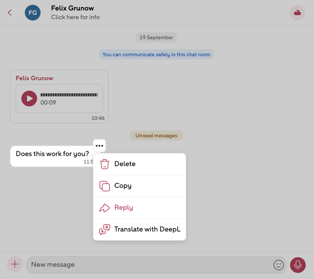The image size is (314, 279).
Task: Select the "Does this work for you?" message
Action: 52,154
